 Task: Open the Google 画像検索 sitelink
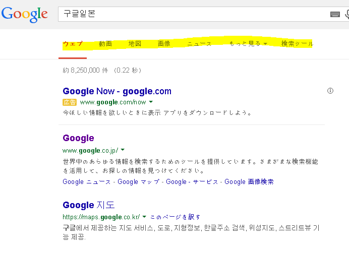(249, 182)
